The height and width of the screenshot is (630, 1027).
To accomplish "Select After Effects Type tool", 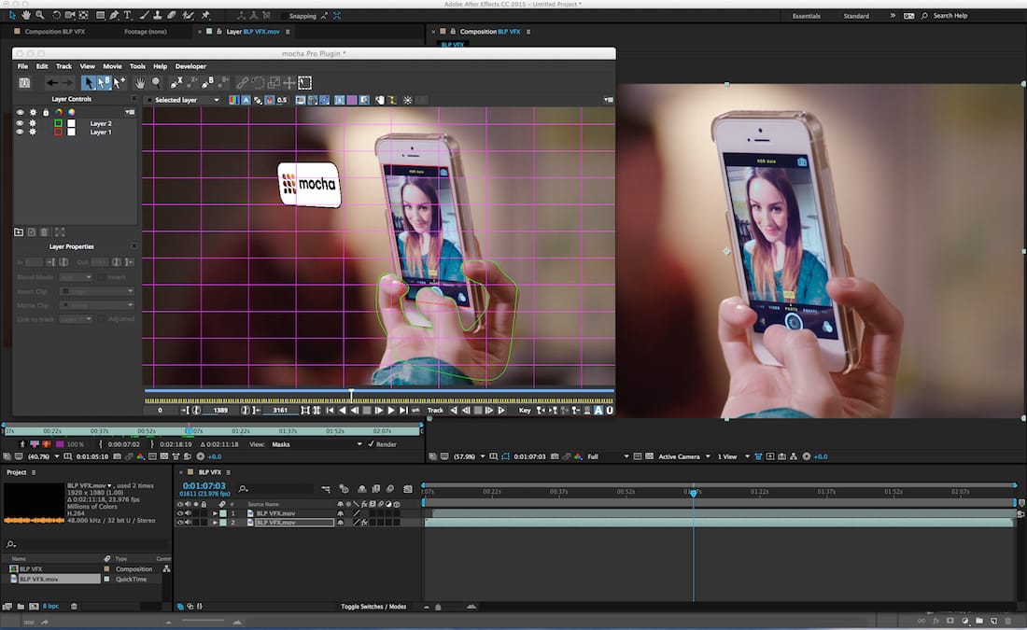I will 128,15.
